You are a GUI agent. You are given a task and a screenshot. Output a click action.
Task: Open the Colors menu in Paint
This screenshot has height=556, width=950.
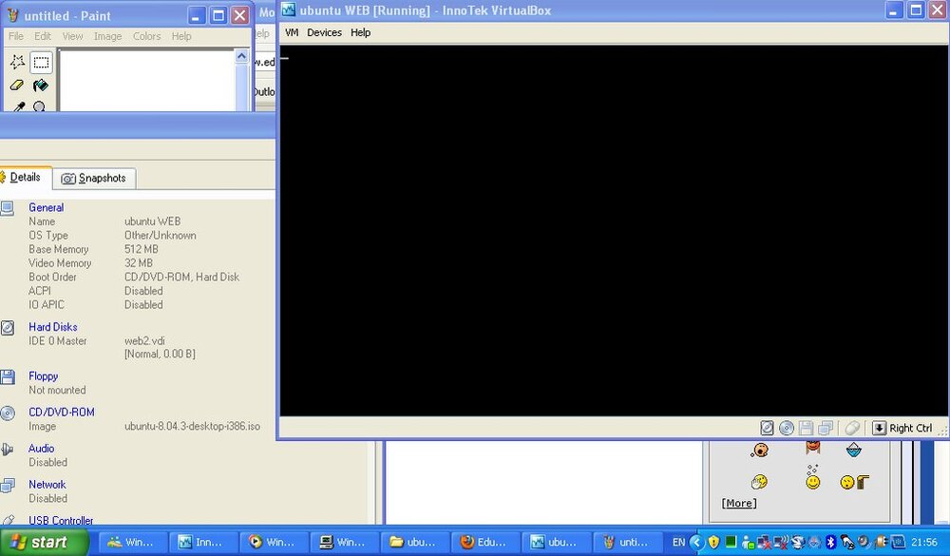click(146, 36)
